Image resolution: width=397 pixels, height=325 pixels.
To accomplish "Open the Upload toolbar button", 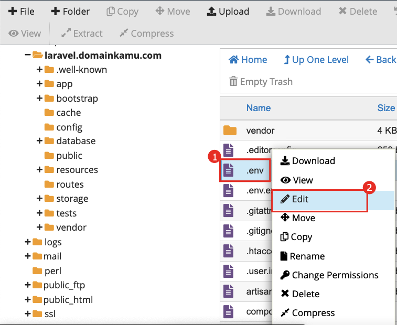I will 228,12.
